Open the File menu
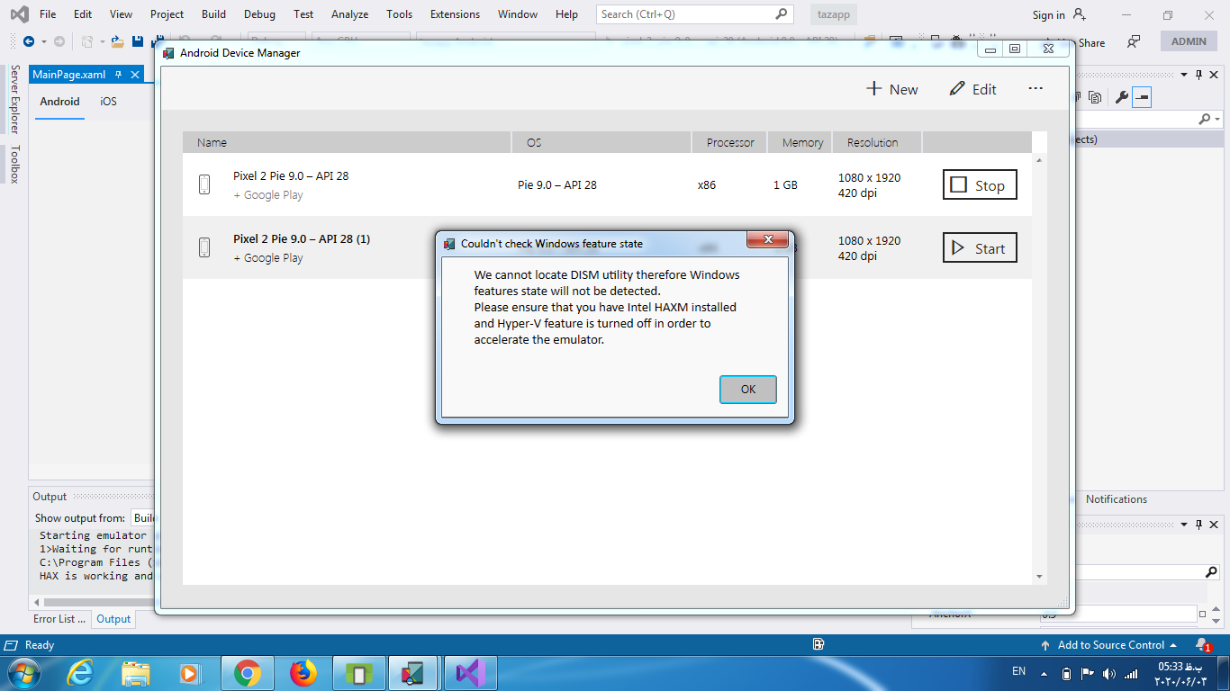The width and height of the screenshot is (1230, 691). click(48, 14)
